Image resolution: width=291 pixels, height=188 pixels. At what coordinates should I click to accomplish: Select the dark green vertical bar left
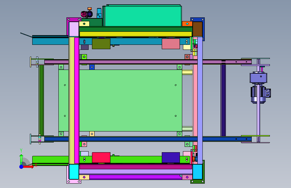click(41, 100)
